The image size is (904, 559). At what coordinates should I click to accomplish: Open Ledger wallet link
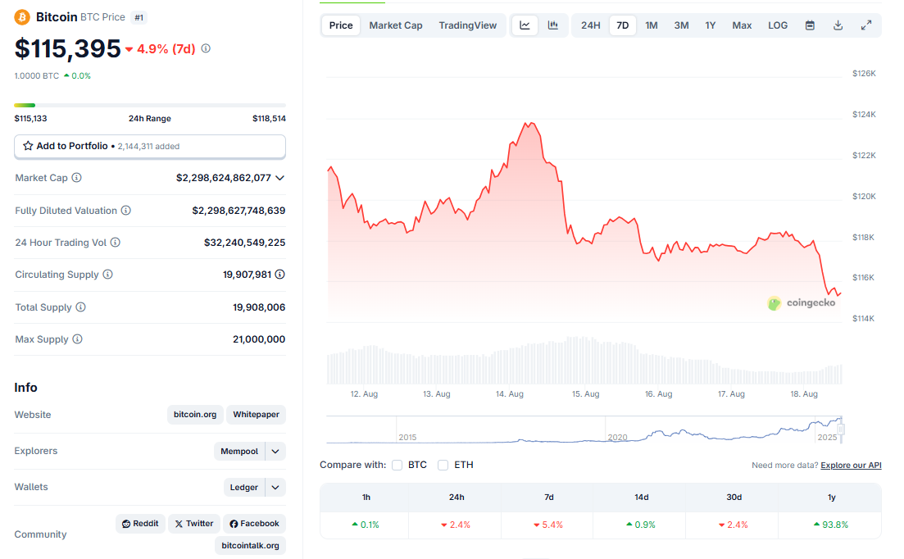tap(244, 488)
